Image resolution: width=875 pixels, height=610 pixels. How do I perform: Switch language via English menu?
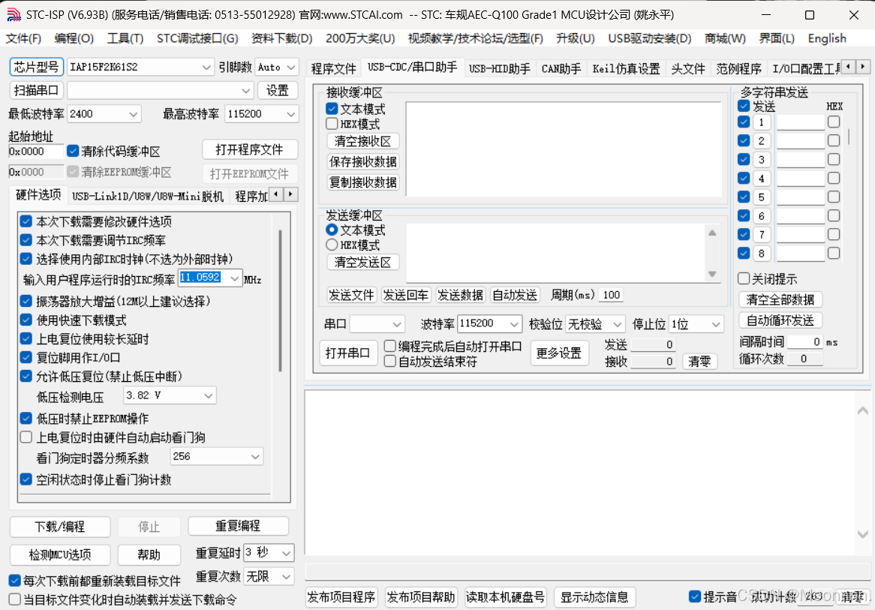(x=826, y=38)
